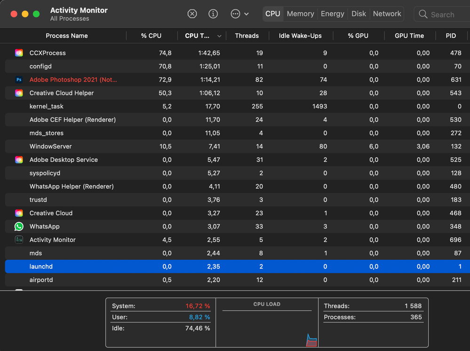Image resolution: width=470 pixels, height=351 pixels.
Task: Click the System percentage 16,72 %
Action: pos(198,306)
